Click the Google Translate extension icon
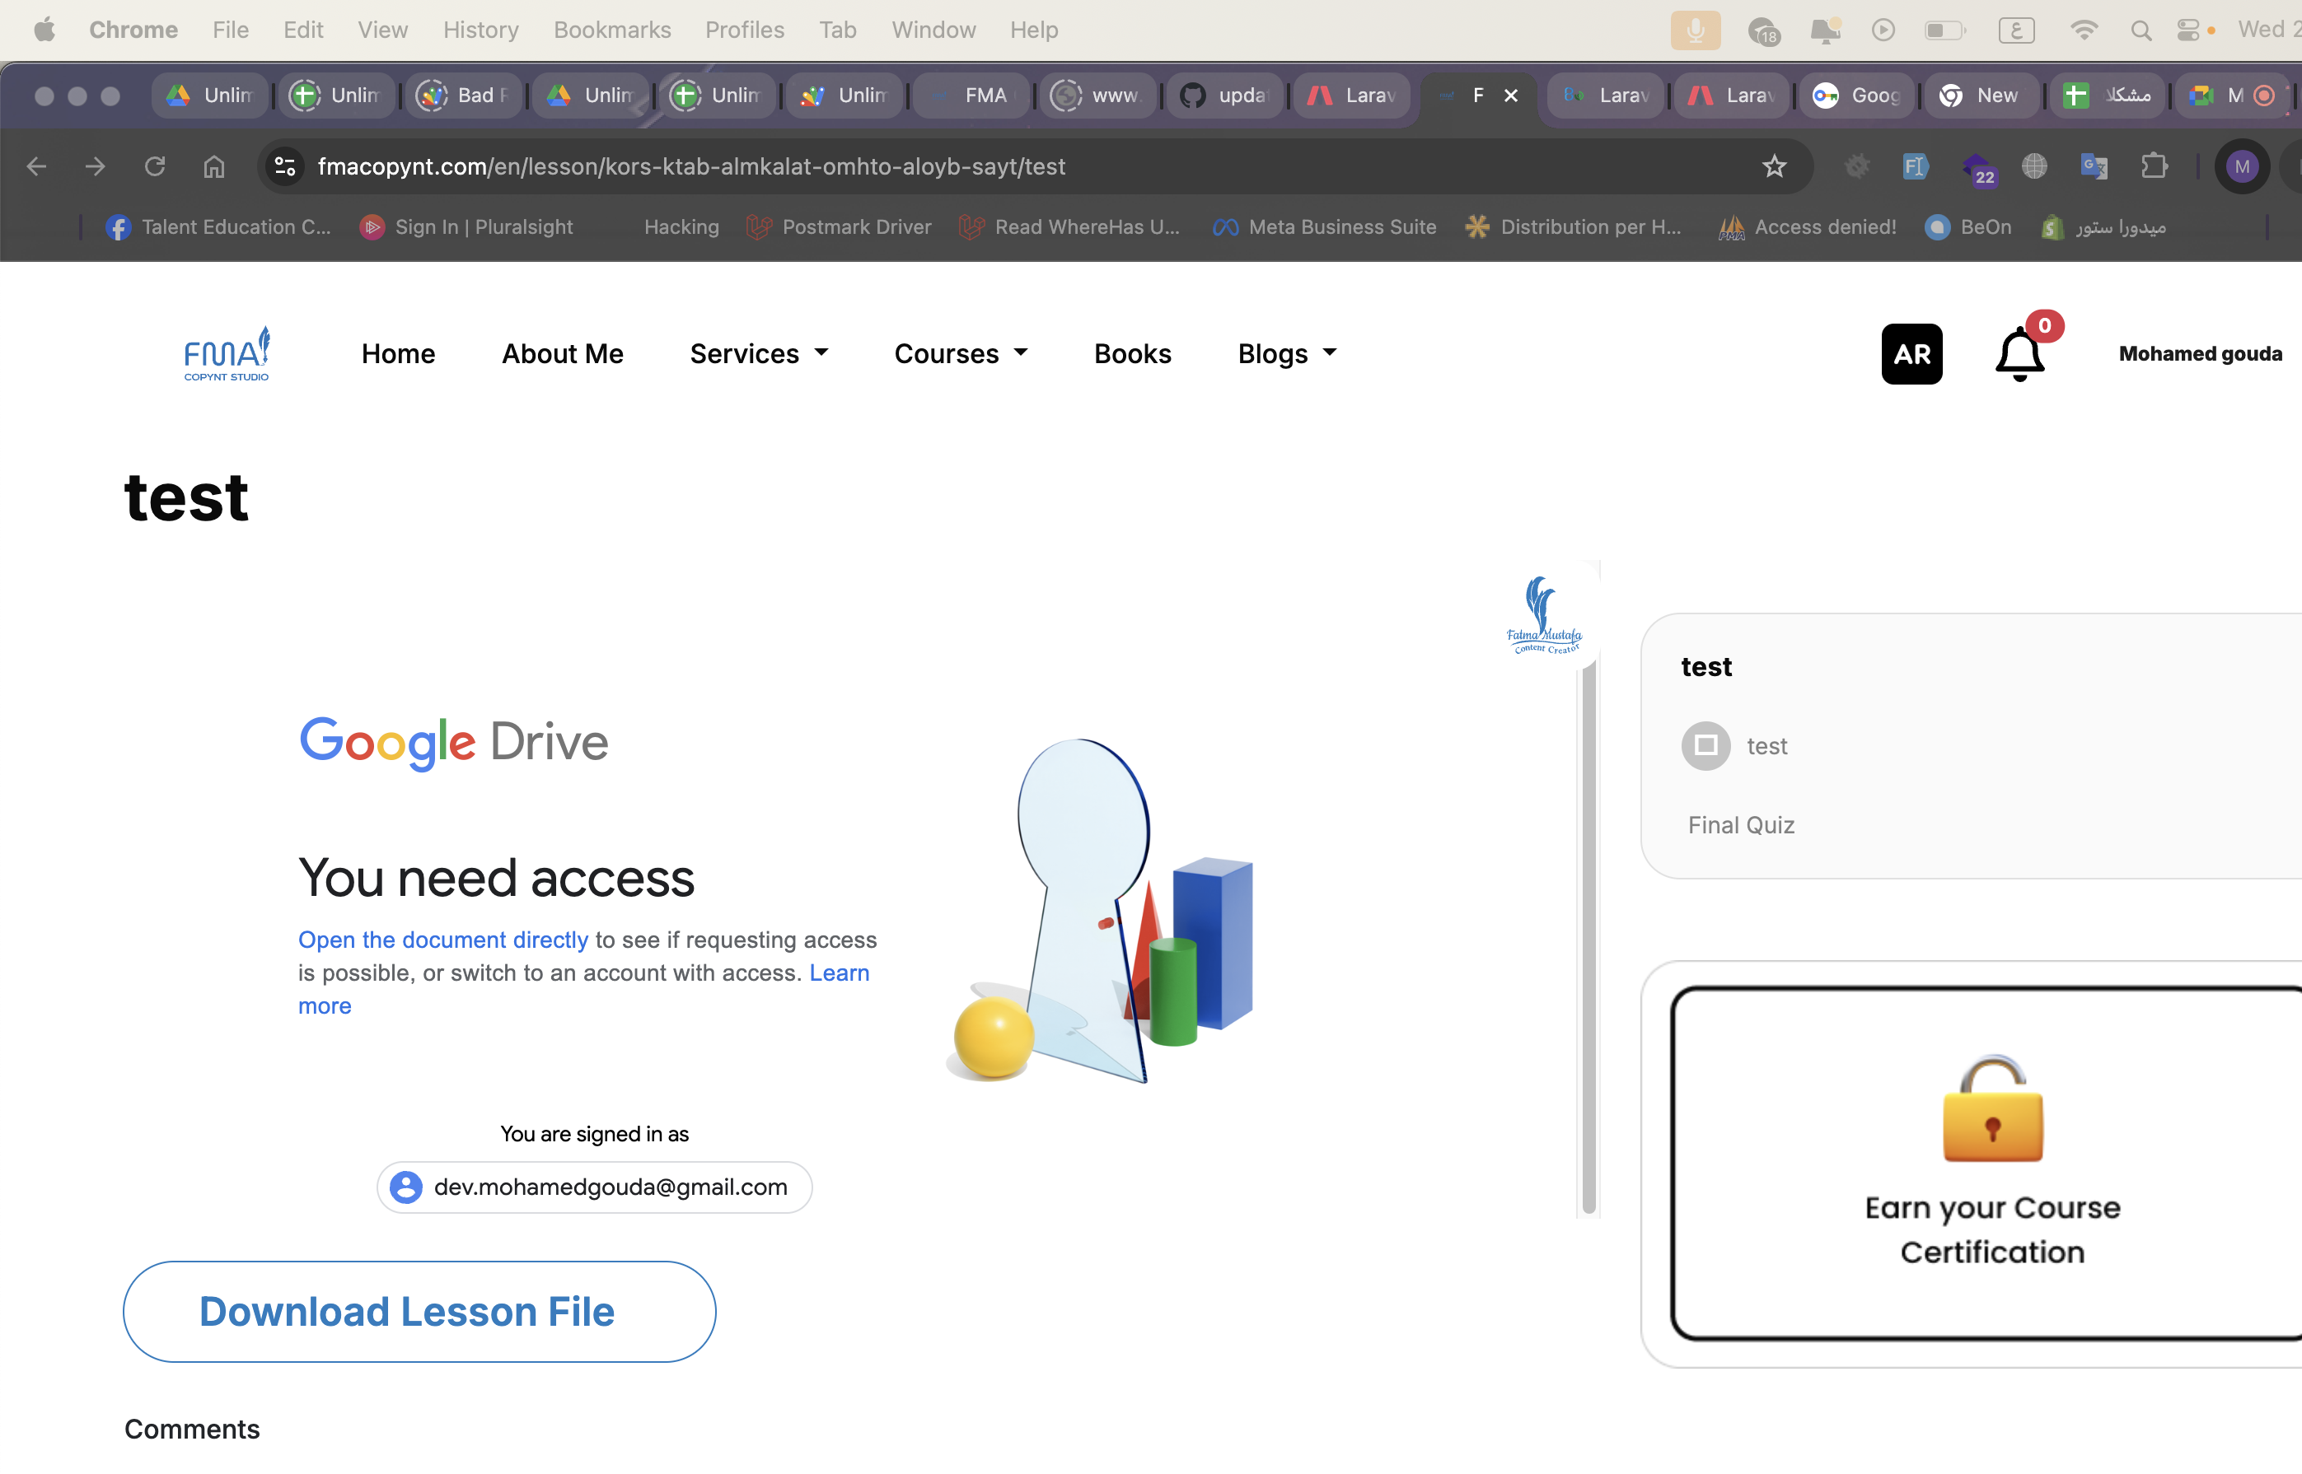This screenshot has width=2302, height=1474. tap(2094, 166)
